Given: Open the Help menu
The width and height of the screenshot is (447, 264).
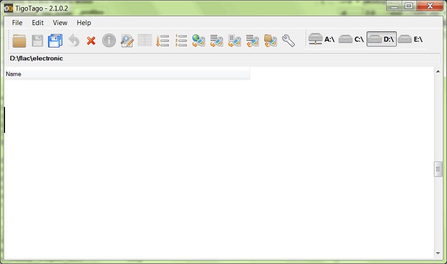Looking at the screenshot, I should (x=84, y=23).
